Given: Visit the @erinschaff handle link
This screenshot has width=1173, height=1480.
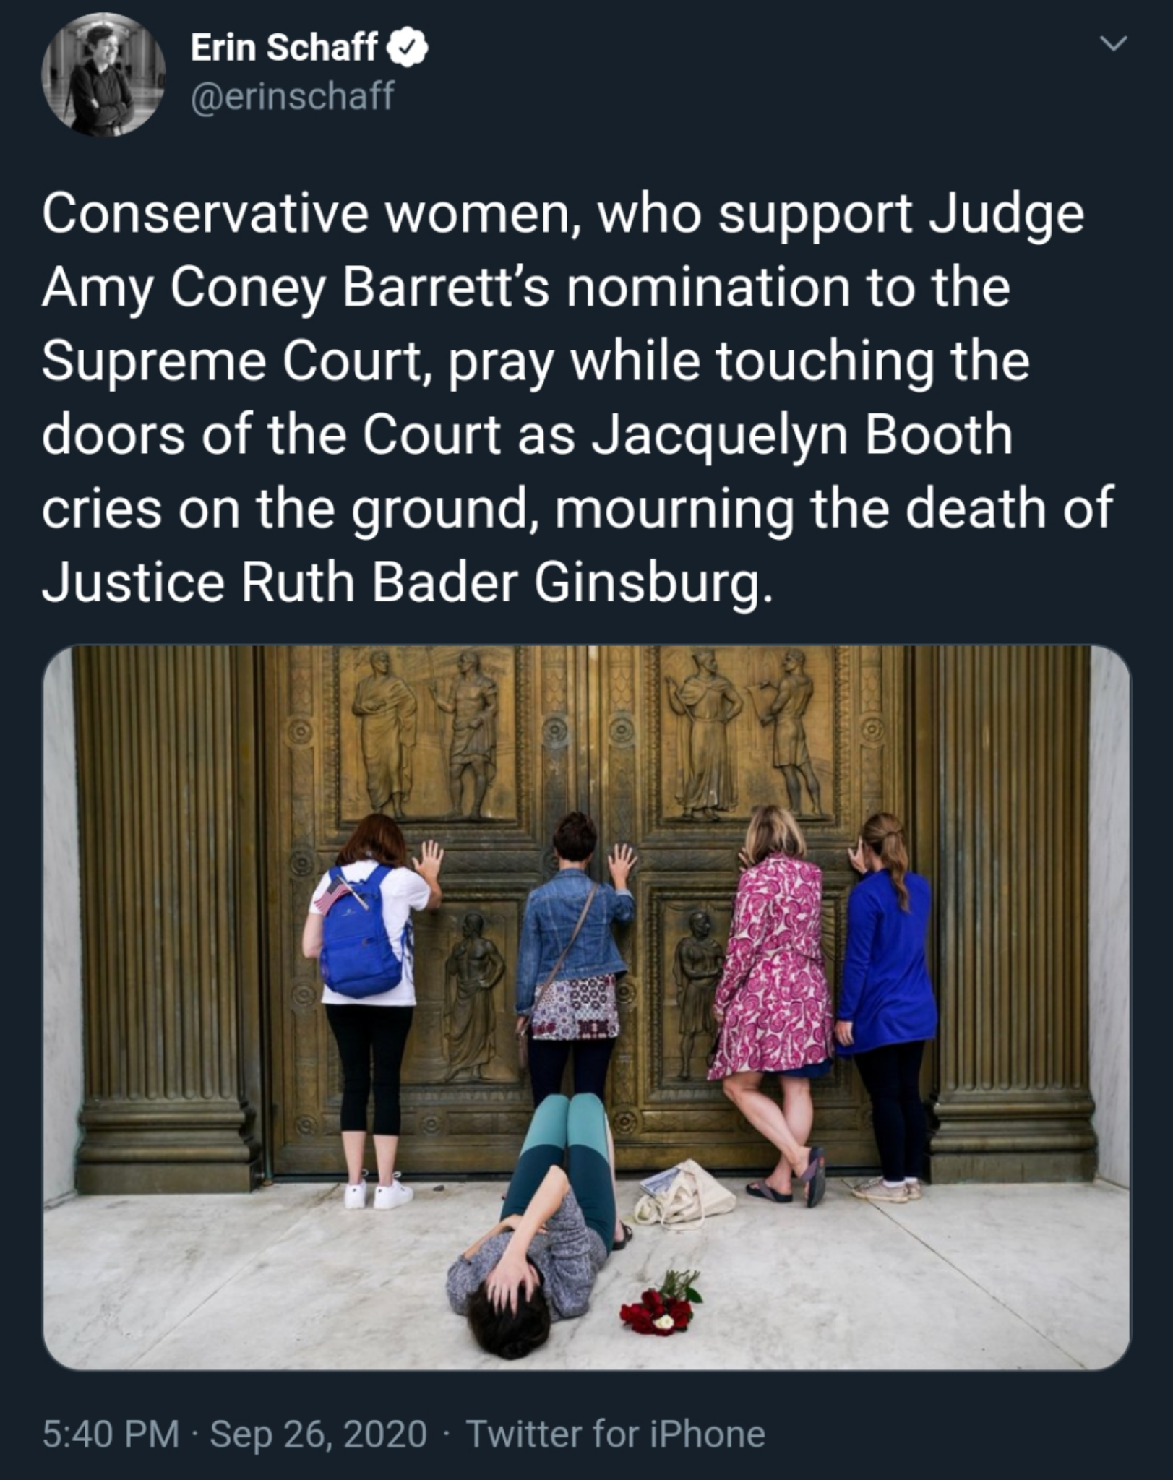Looking at the screenshot, I should pos(293,95).
